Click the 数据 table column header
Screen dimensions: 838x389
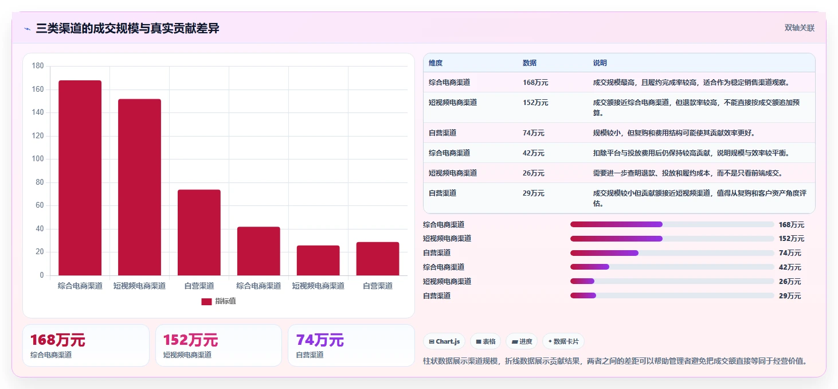530,63
